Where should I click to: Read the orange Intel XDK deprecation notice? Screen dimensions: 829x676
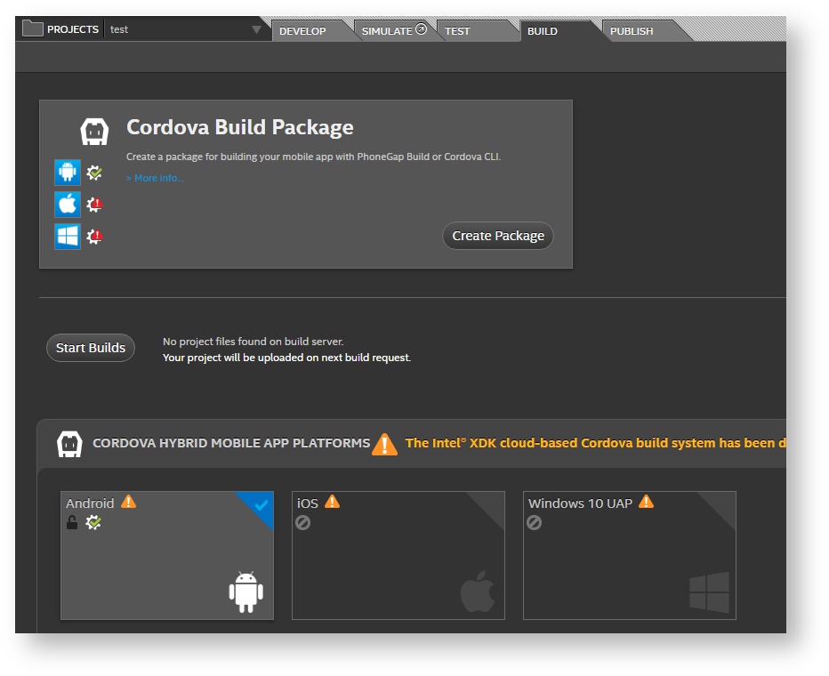coord(595,443)
